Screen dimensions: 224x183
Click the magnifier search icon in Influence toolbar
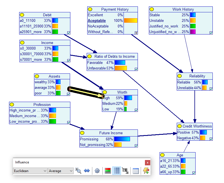tap(78, 171)
